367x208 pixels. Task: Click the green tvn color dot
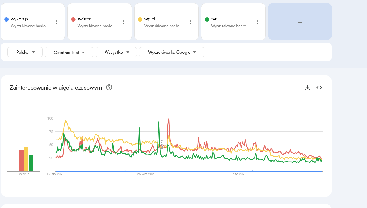click(207, 19)
